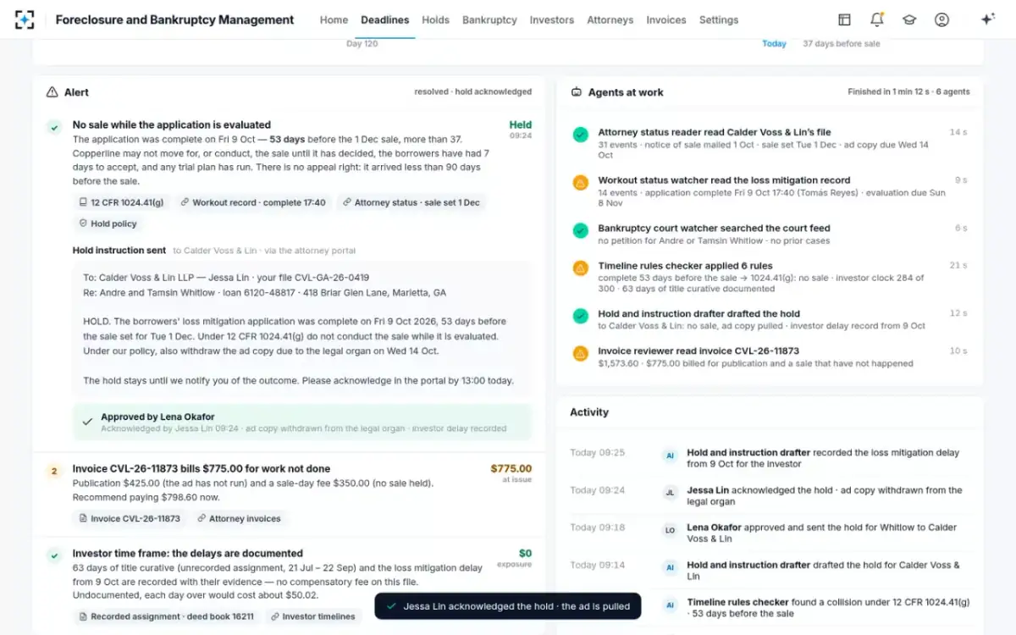Screen dimensions: 1016x635
Task: Open the Invoices tab
Action: tap(666, 19)
